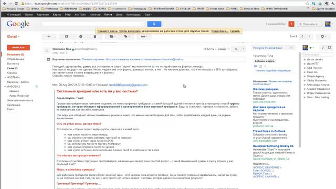Viewport: 336px width, 189px height.
Task: Click the red notifications counter box
Action: [x=291, y=24]
